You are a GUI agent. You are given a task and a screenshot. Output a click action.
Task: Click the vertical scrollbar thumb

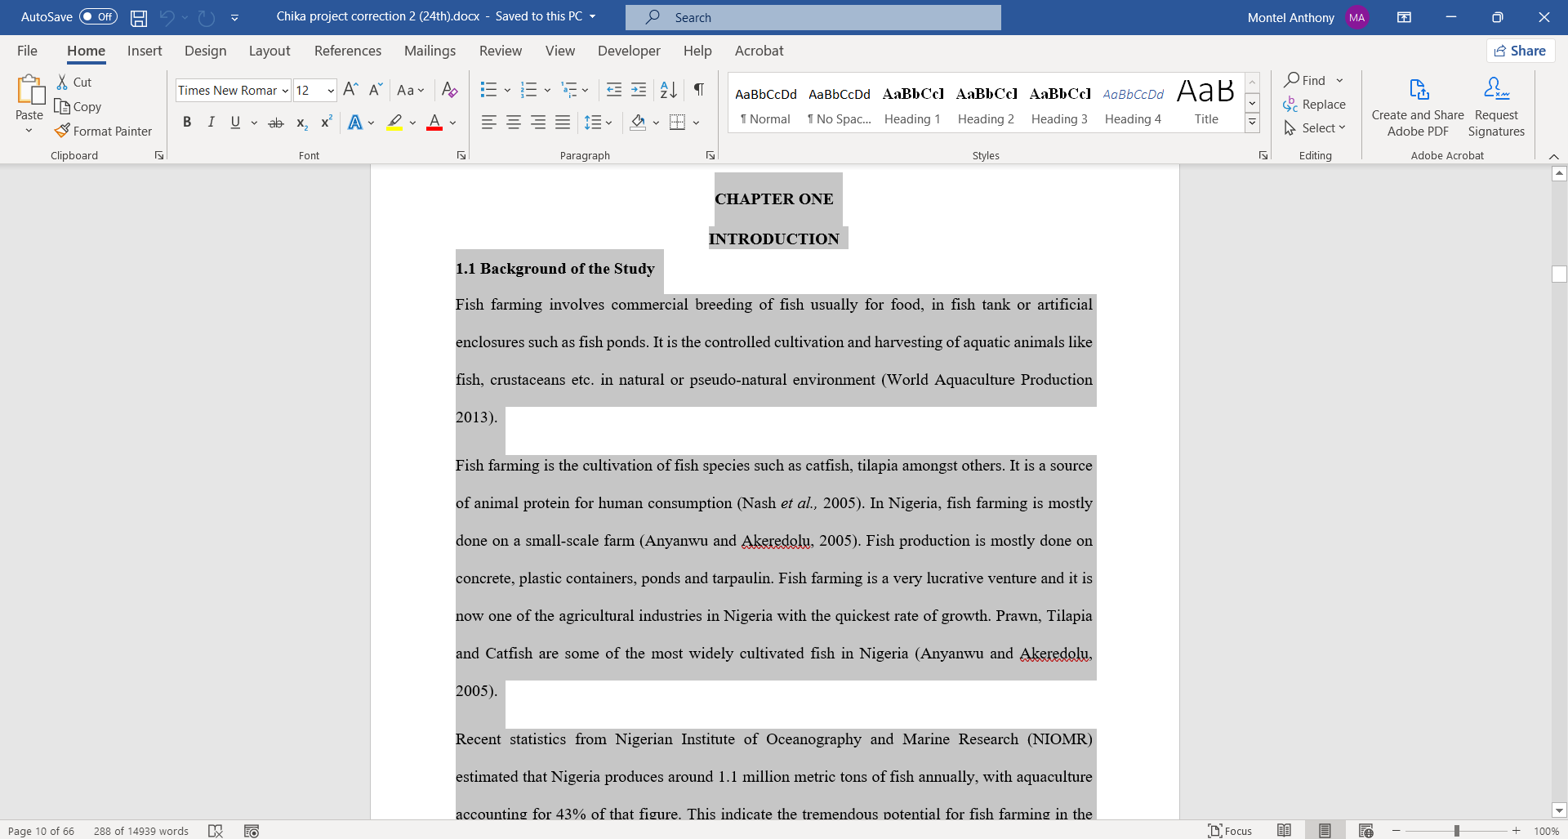click(1559, 274)
